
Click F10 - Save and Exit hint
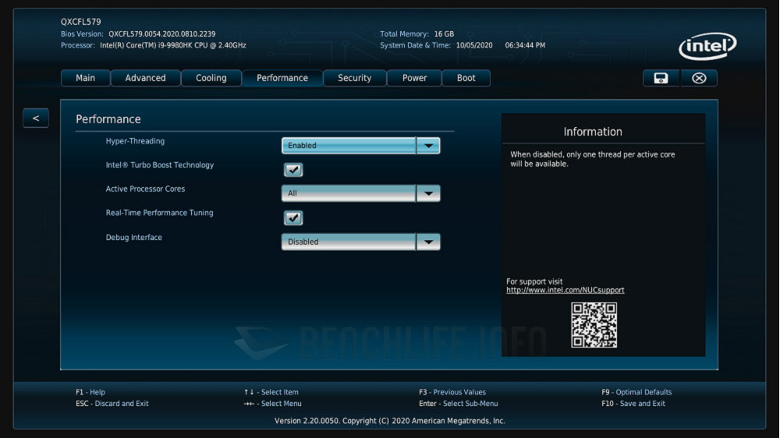click(x=633, y=404)
